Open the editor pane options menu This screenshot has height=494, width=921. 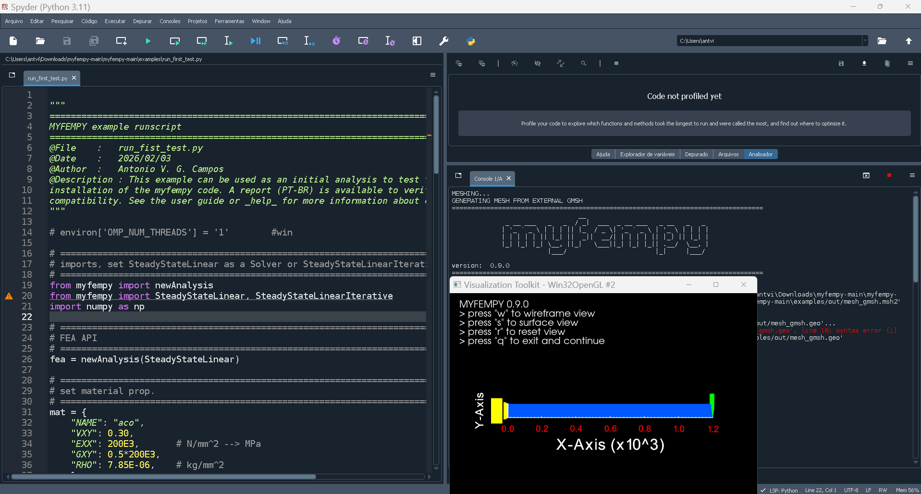(x=433, y=75)
